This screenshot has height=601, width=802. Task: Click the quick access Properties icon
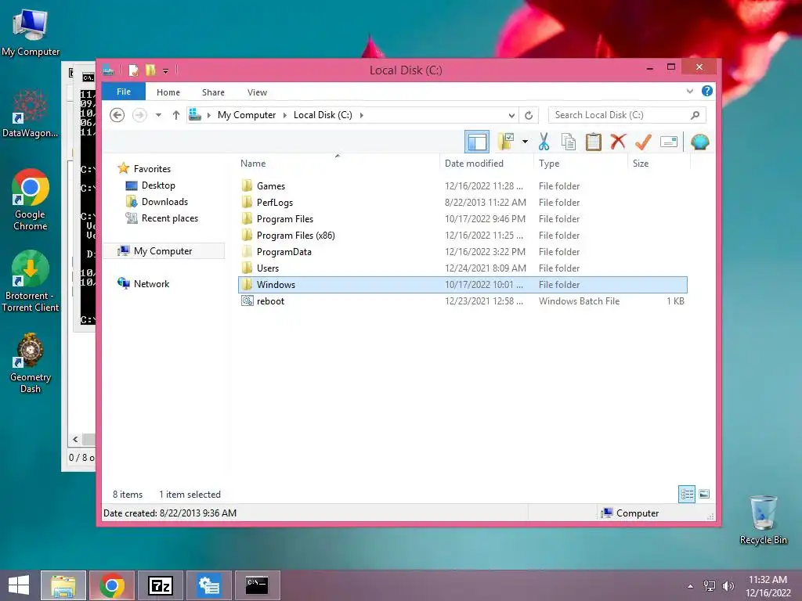pos(133,70)
